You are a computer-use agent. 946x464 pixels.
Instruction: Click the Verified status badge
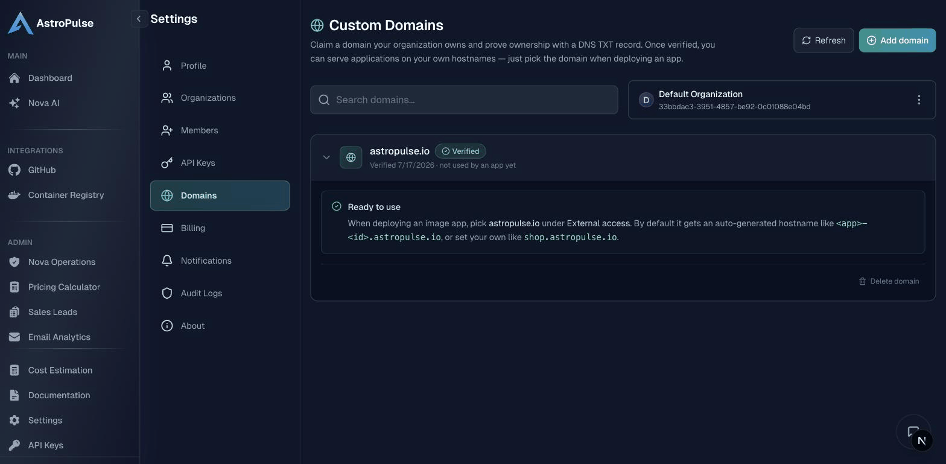(x=460, y=151)
